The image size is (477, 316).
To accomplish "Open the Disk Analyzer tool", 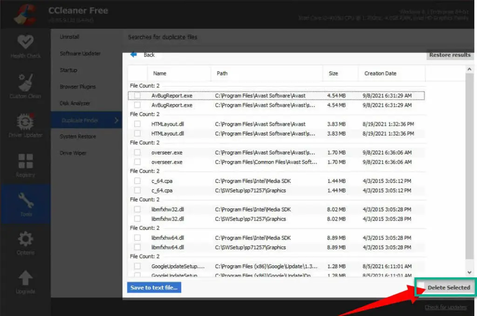I will [x=75, y=103].
